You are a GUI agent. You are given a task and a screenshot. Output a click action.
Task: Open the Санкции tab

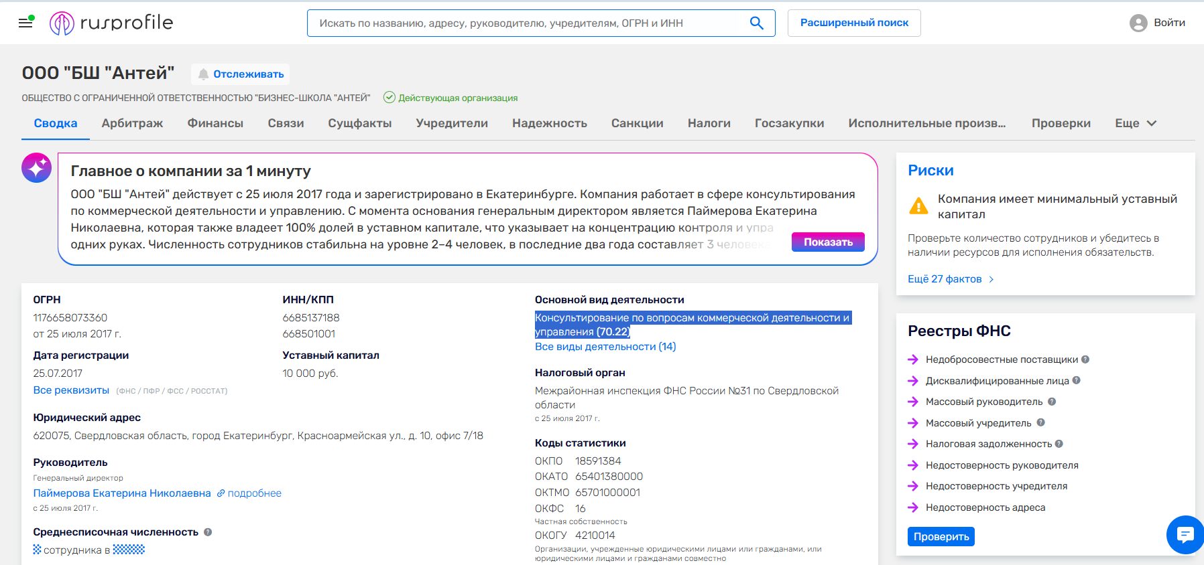(638, 123)
